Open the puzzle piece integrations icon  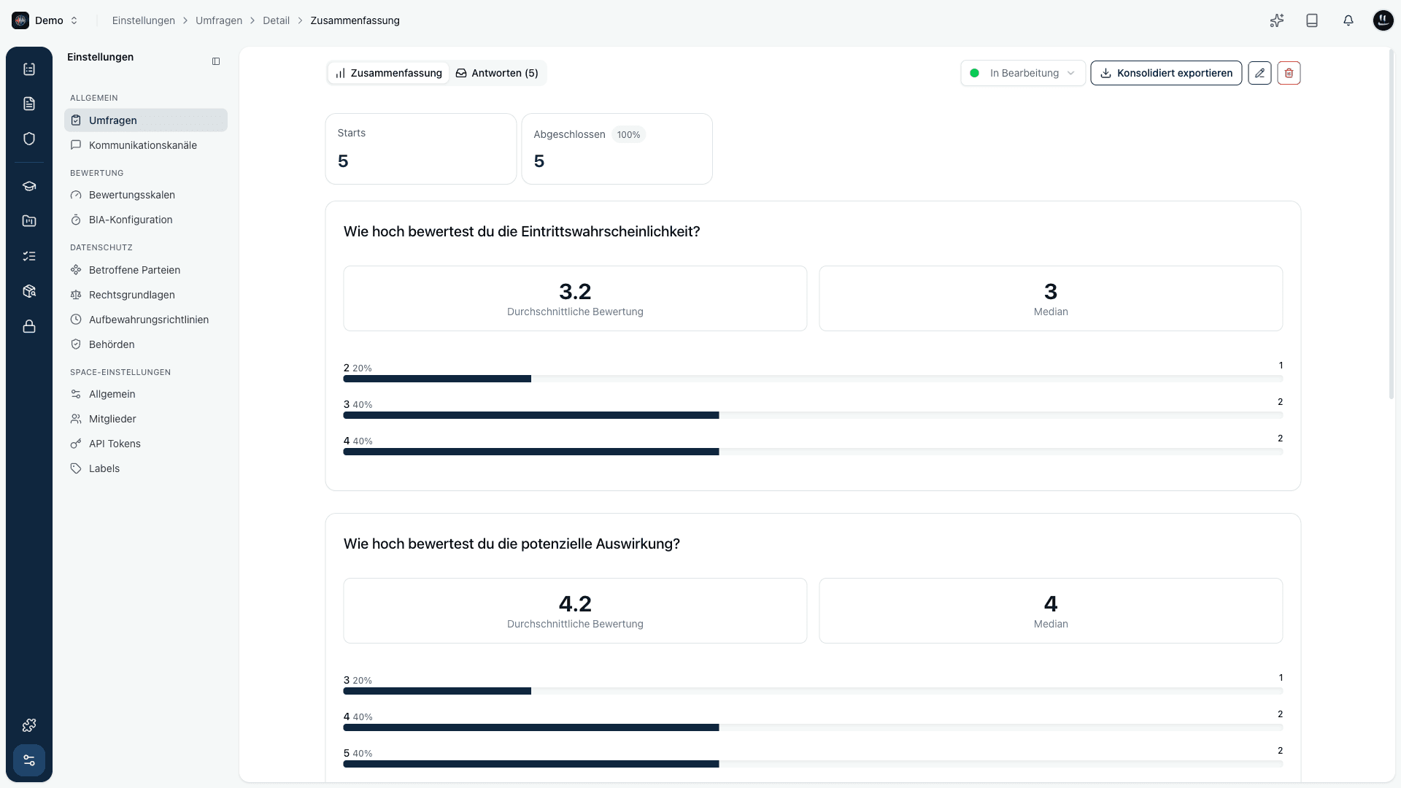point(29,725)
